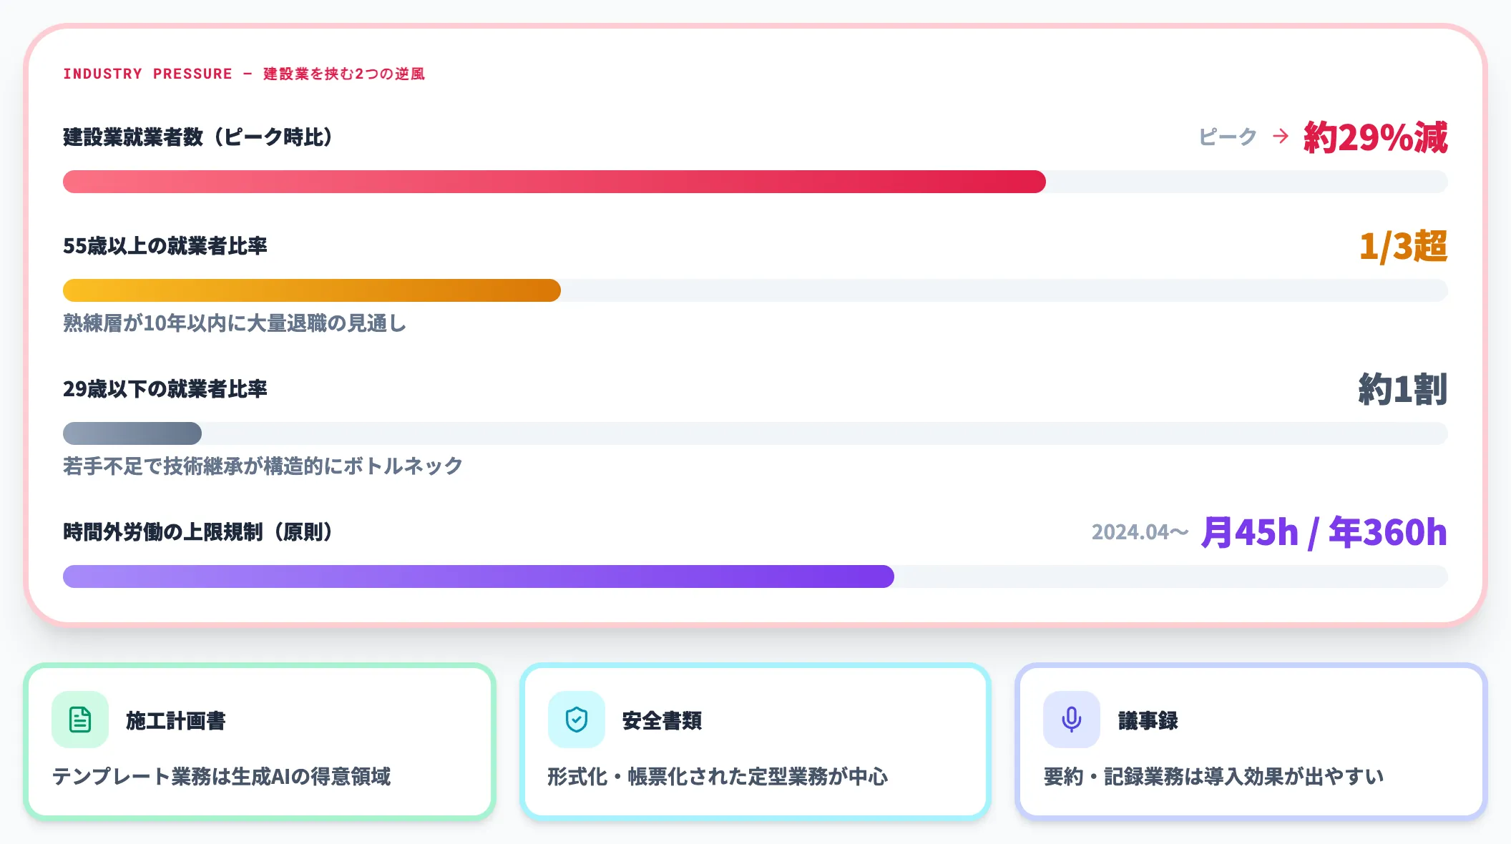Click the gray ピーク label
This screenshot has height=844, width=1511.
[1228, 137]
